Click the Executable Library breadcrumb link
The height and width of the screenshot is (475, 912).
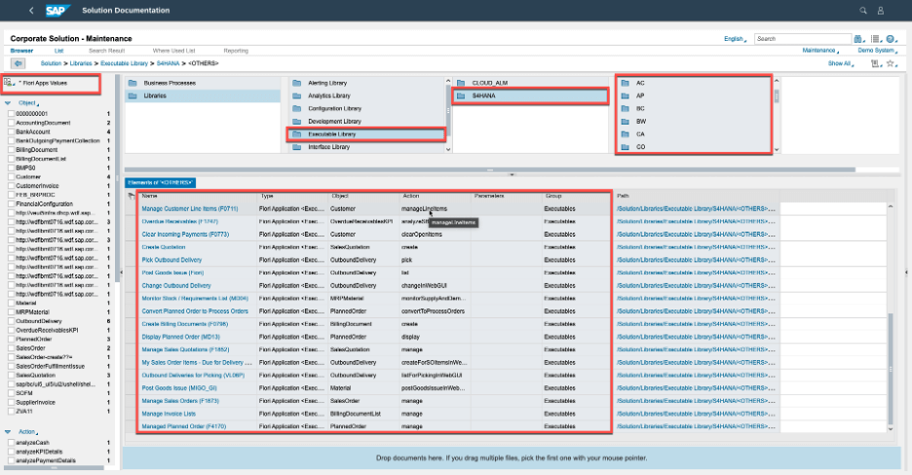coord(124,63)
